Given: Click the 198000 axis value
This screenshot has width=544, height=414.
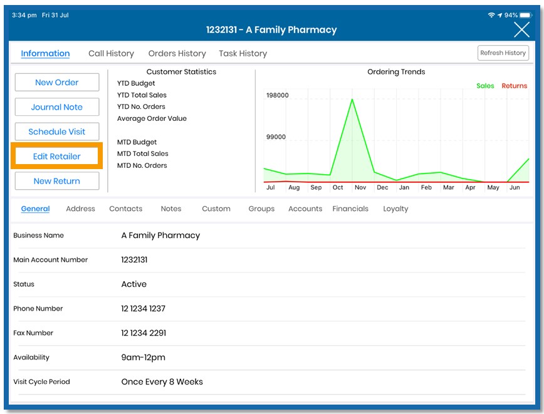Looking at the screenshot, I should (277, 95).
